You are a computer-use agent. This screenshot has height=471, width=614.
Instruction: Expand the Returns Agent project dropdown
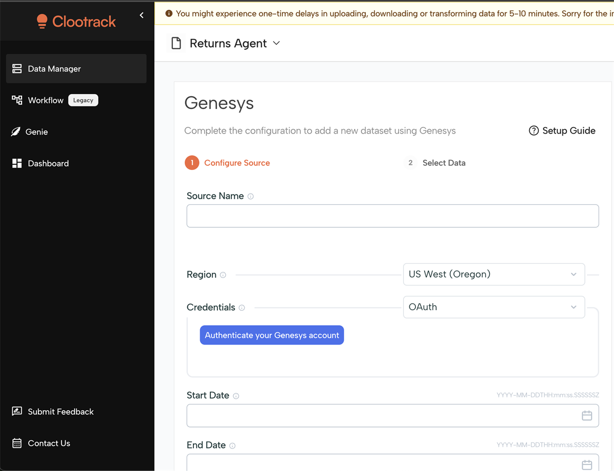(277, 44)
